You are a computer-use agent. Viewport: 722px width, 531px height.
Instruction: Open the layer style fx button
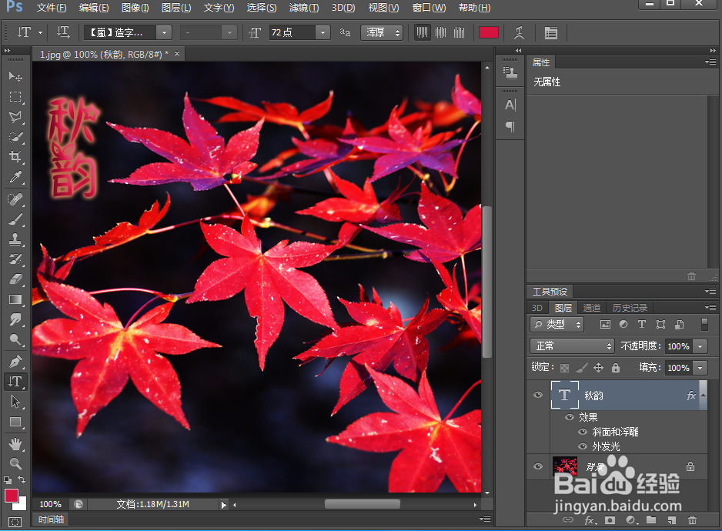(590, 520)
